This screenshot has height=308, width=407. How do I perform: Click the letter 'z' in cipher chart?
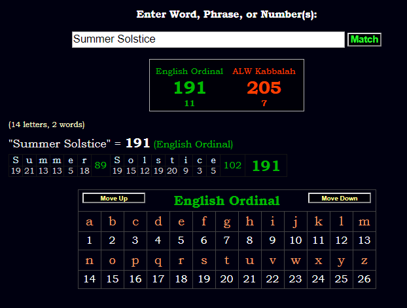click(364, 260)
